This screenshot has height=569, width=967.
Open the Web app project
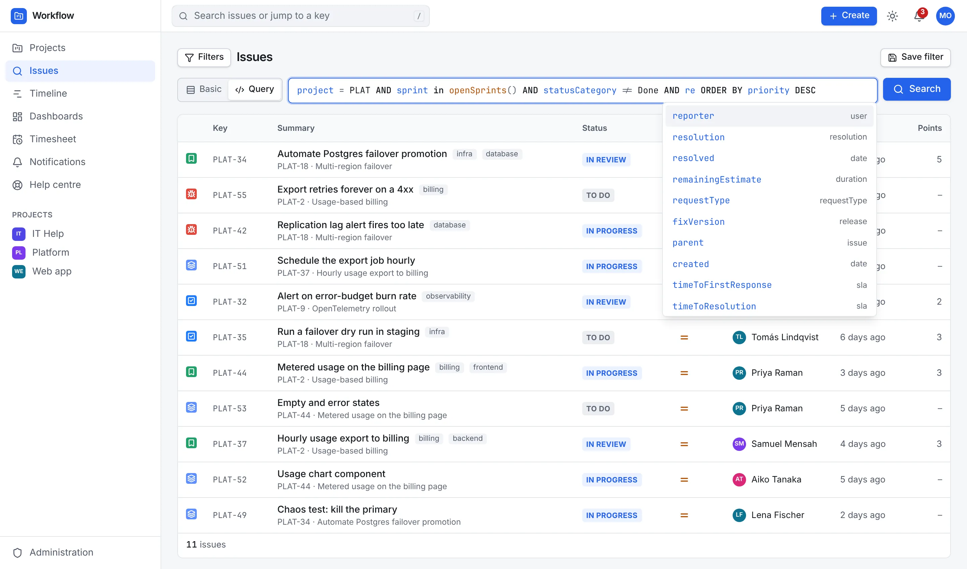80,271
